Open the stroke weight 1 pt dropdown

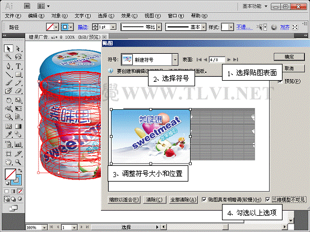(113, 27)
